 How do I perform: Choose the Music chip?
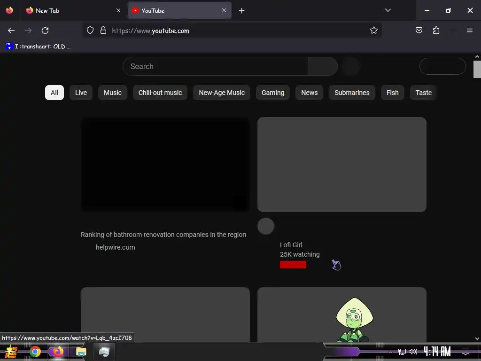click(113, 93)
